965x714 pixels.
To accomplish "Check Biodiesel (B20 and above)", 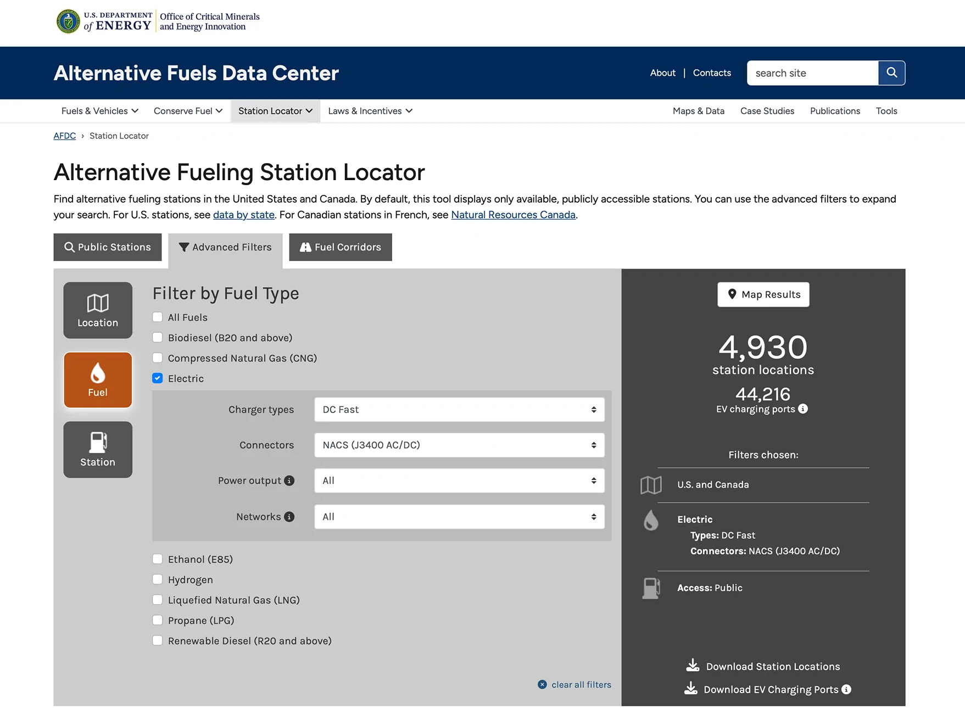I will [158, 337].
